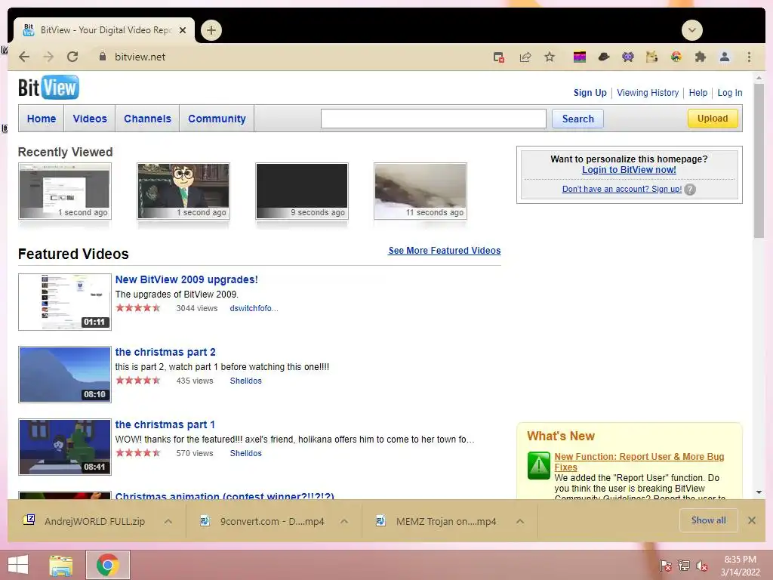Click the Search button
This screenshot has height=580, width=773.
point(577,119)
